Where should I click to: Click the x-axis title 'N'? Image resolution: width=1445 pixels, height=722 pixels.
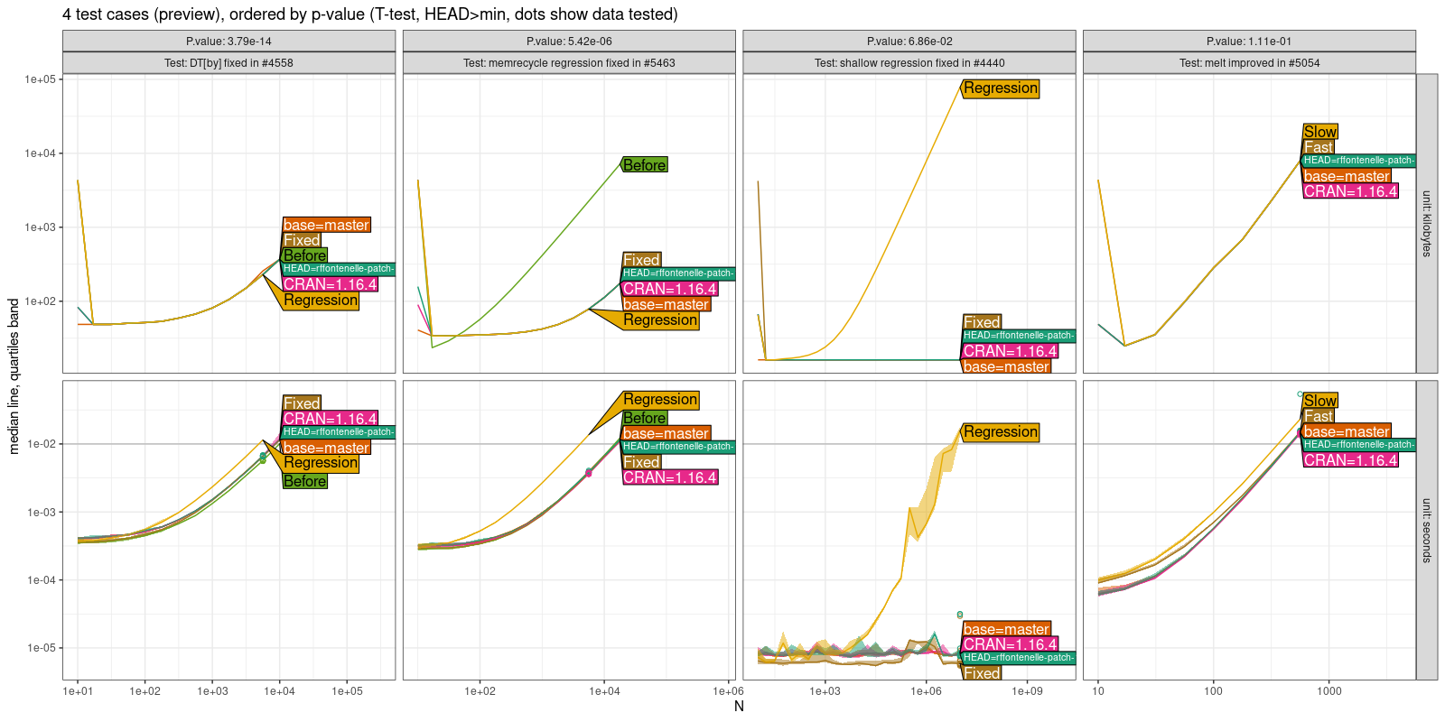739,707
